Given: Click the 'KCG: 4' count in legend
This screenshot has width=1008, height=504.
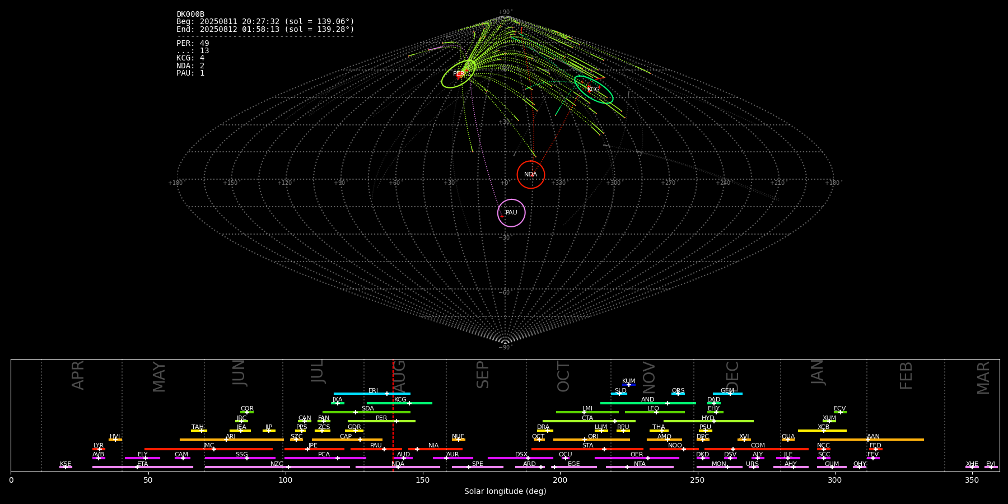Looking at the screenshot, I should 190,58.
